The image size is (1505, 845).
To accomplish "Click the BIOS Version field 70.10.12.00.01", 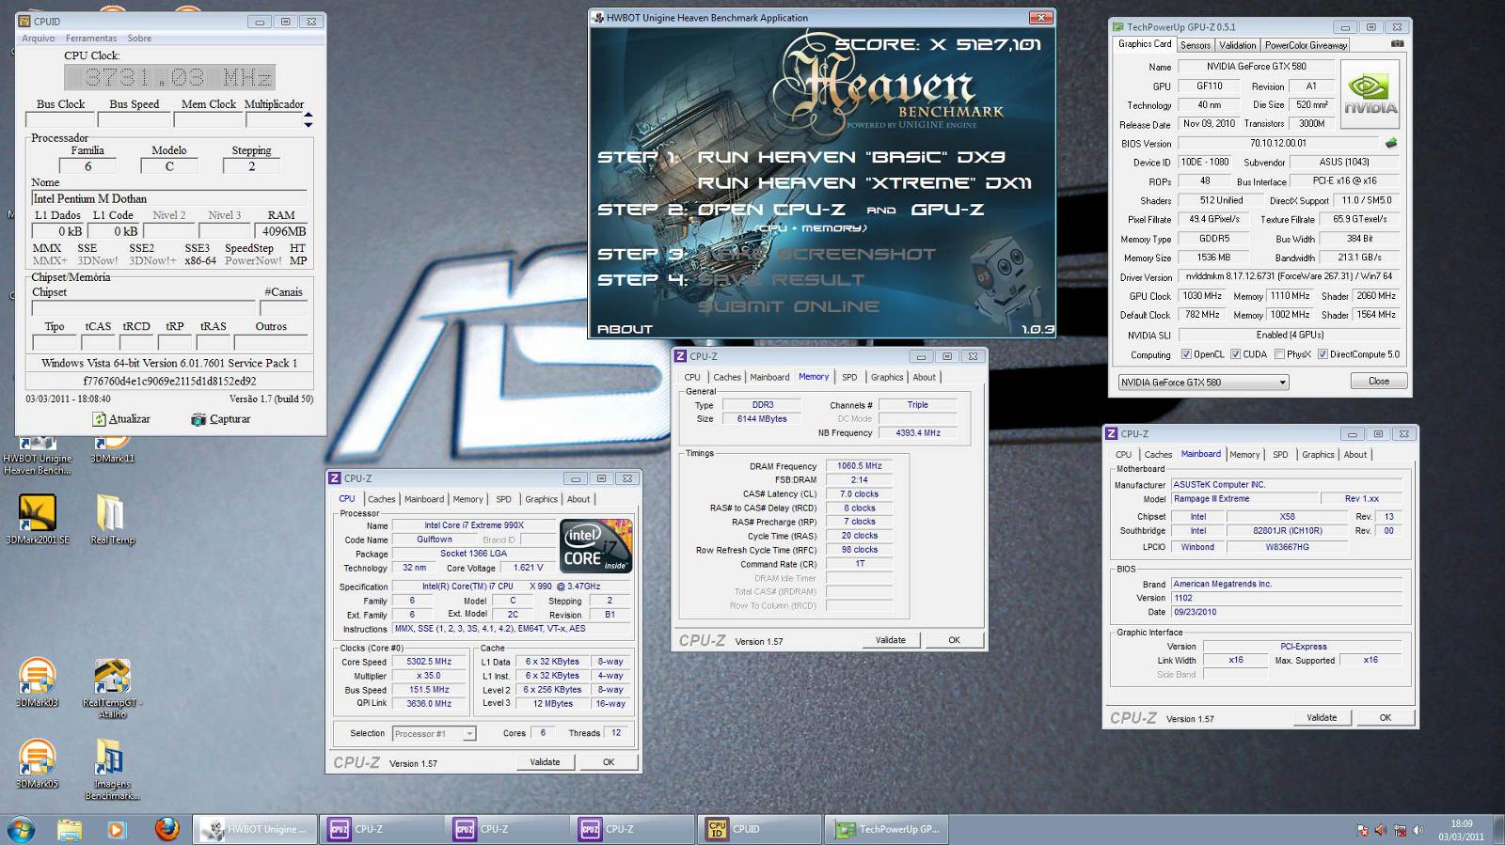I will pos(1277,143).
